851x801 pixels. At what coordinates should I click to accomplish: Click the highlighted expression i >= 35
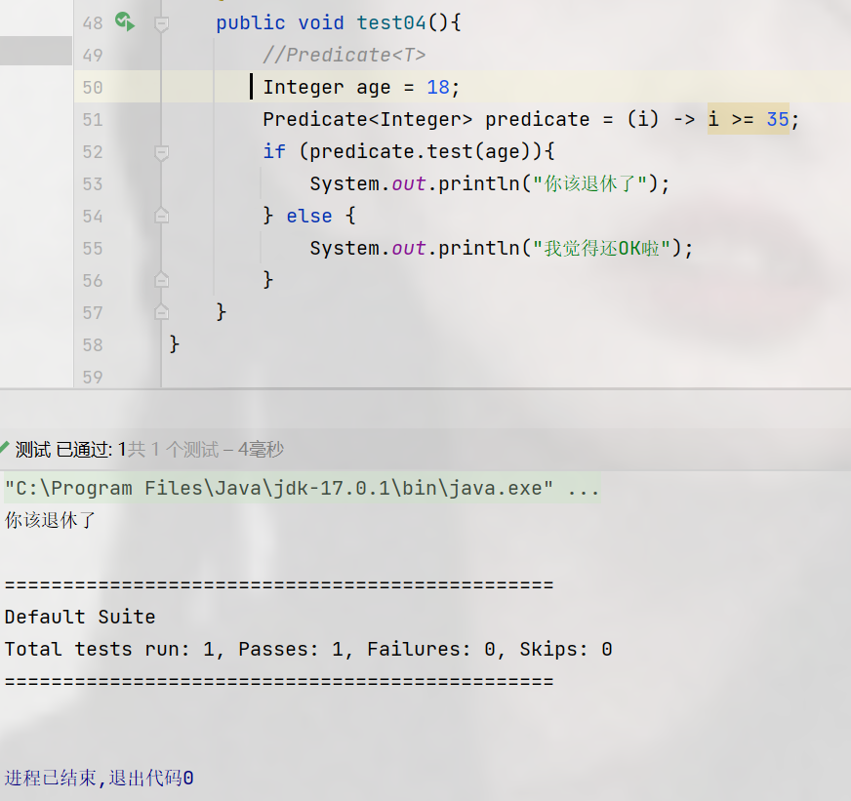pyautogui.click(x=749, y=119)
